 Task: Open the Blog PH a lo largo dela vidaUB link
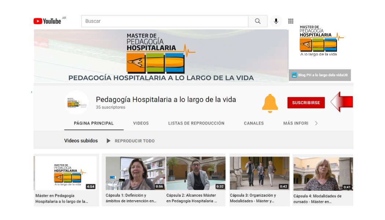[320, 75]
